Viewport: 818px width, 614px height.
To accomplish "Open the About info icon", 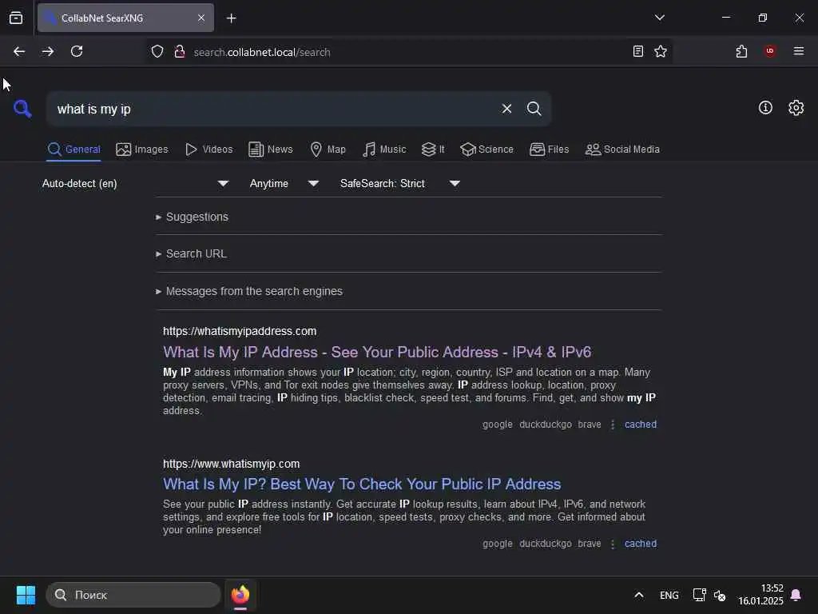I will [x=765, y=108].
